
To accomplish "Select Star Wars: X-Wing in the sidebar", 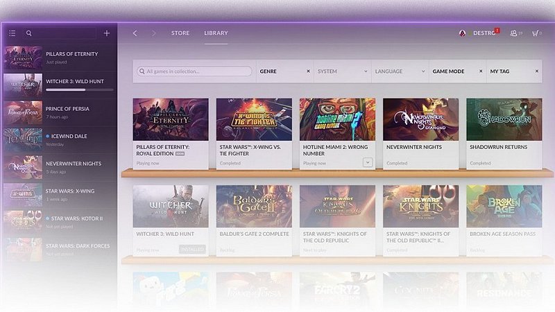I will (60, 194).
